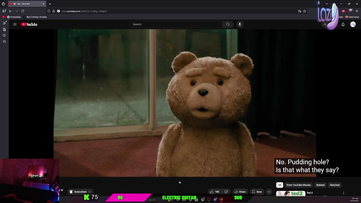The image size is (361, 203).
Task: Start voice search with microphone icon
Action: (240, 24)
